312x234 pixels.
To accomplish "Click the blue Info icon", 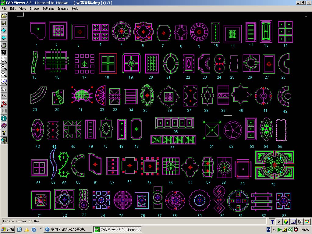I will [4, 118].
